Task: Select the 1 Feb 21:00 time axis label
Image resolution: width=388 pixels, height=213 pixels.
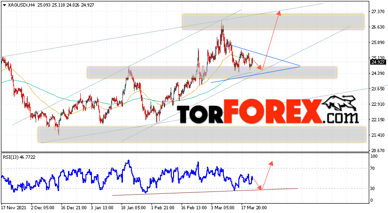Action: click(x=163, y=207)
